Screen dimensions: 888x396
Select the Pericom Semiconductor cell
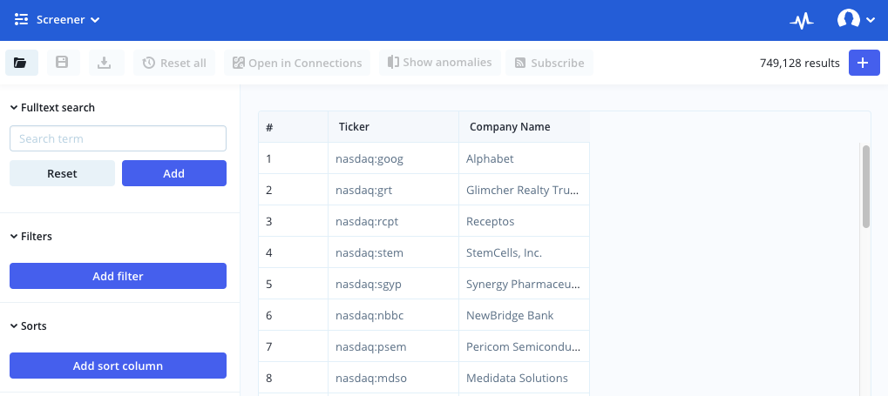pyautogui.click(x=525, y=346)
